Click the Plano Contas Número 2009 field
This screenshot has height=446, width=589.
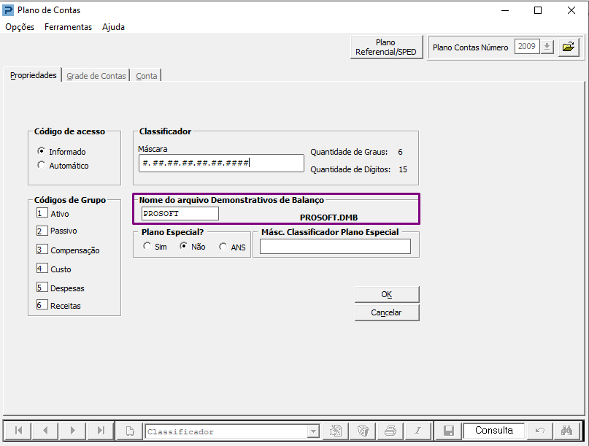coord(527,47)
